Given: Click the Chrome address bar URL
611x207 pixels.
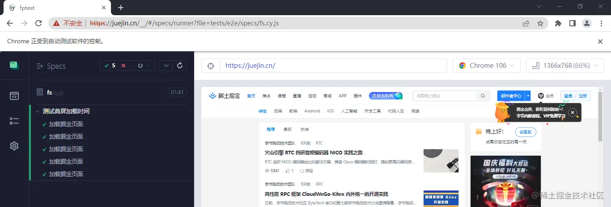Looking at the screenshot, I should click(x=184, y=23).
